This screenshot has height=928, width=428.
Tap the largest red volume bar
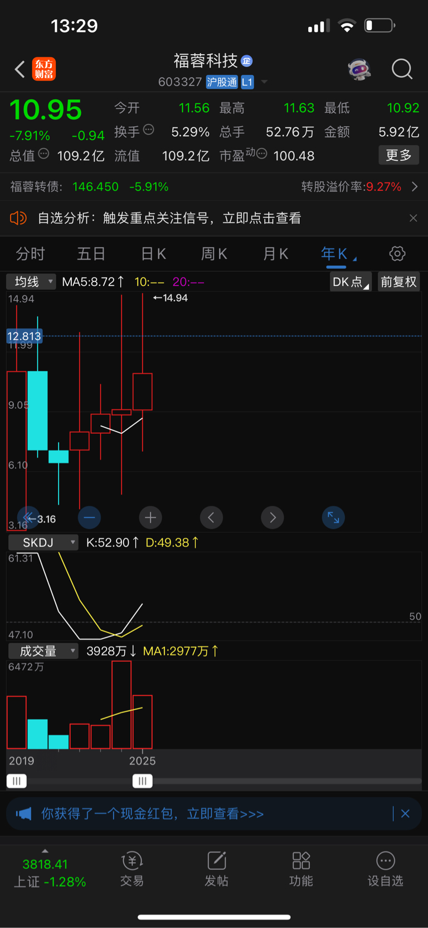click(x=121, y=705)
